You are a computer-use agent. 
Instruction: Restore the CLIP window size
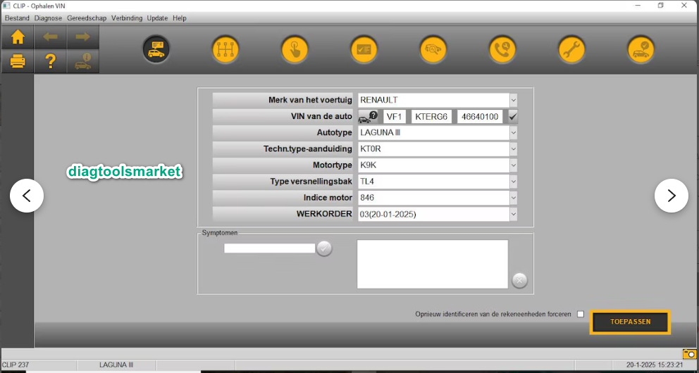point(661,6)
